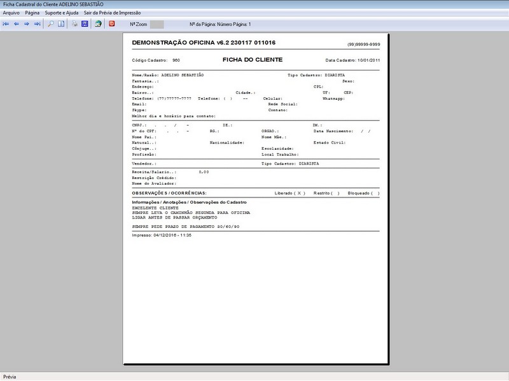Click the Nº Zoom input box
This screenshot has width=509, height=381.
point(157,24)
